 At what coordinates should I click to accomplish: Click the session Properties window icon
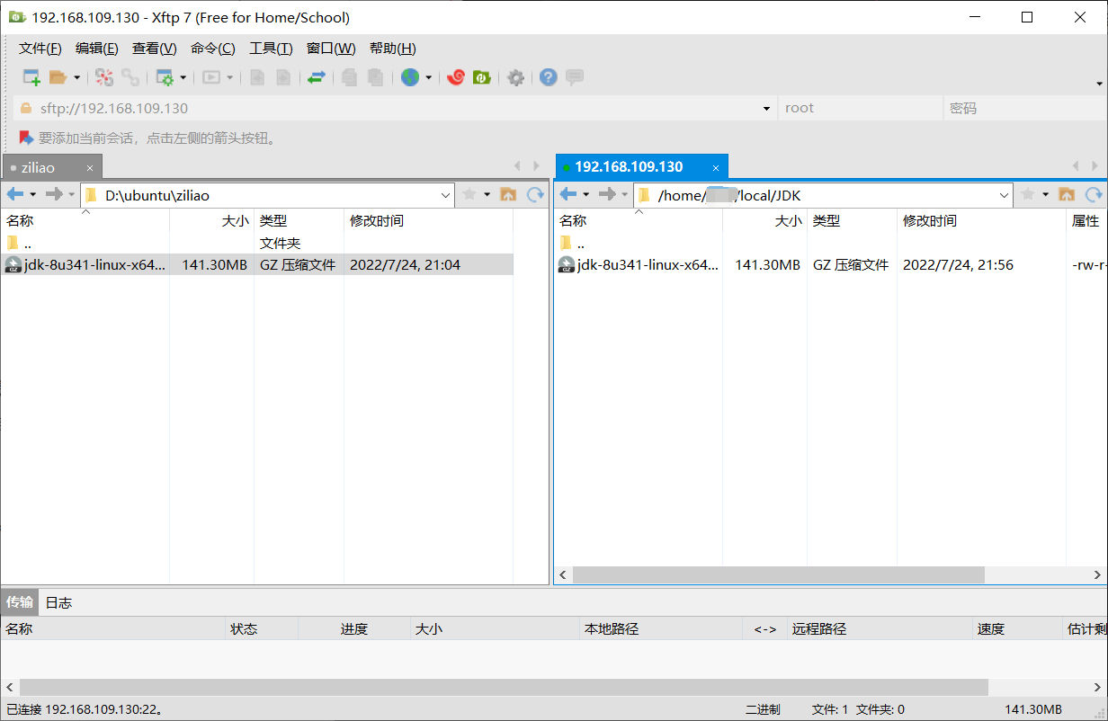click(165, 77)
